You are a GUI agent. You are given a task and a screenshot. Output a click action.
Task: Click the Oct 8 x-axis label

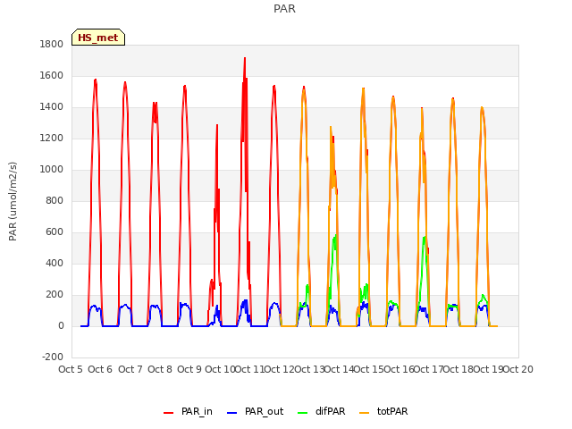[x=160, y=369]
